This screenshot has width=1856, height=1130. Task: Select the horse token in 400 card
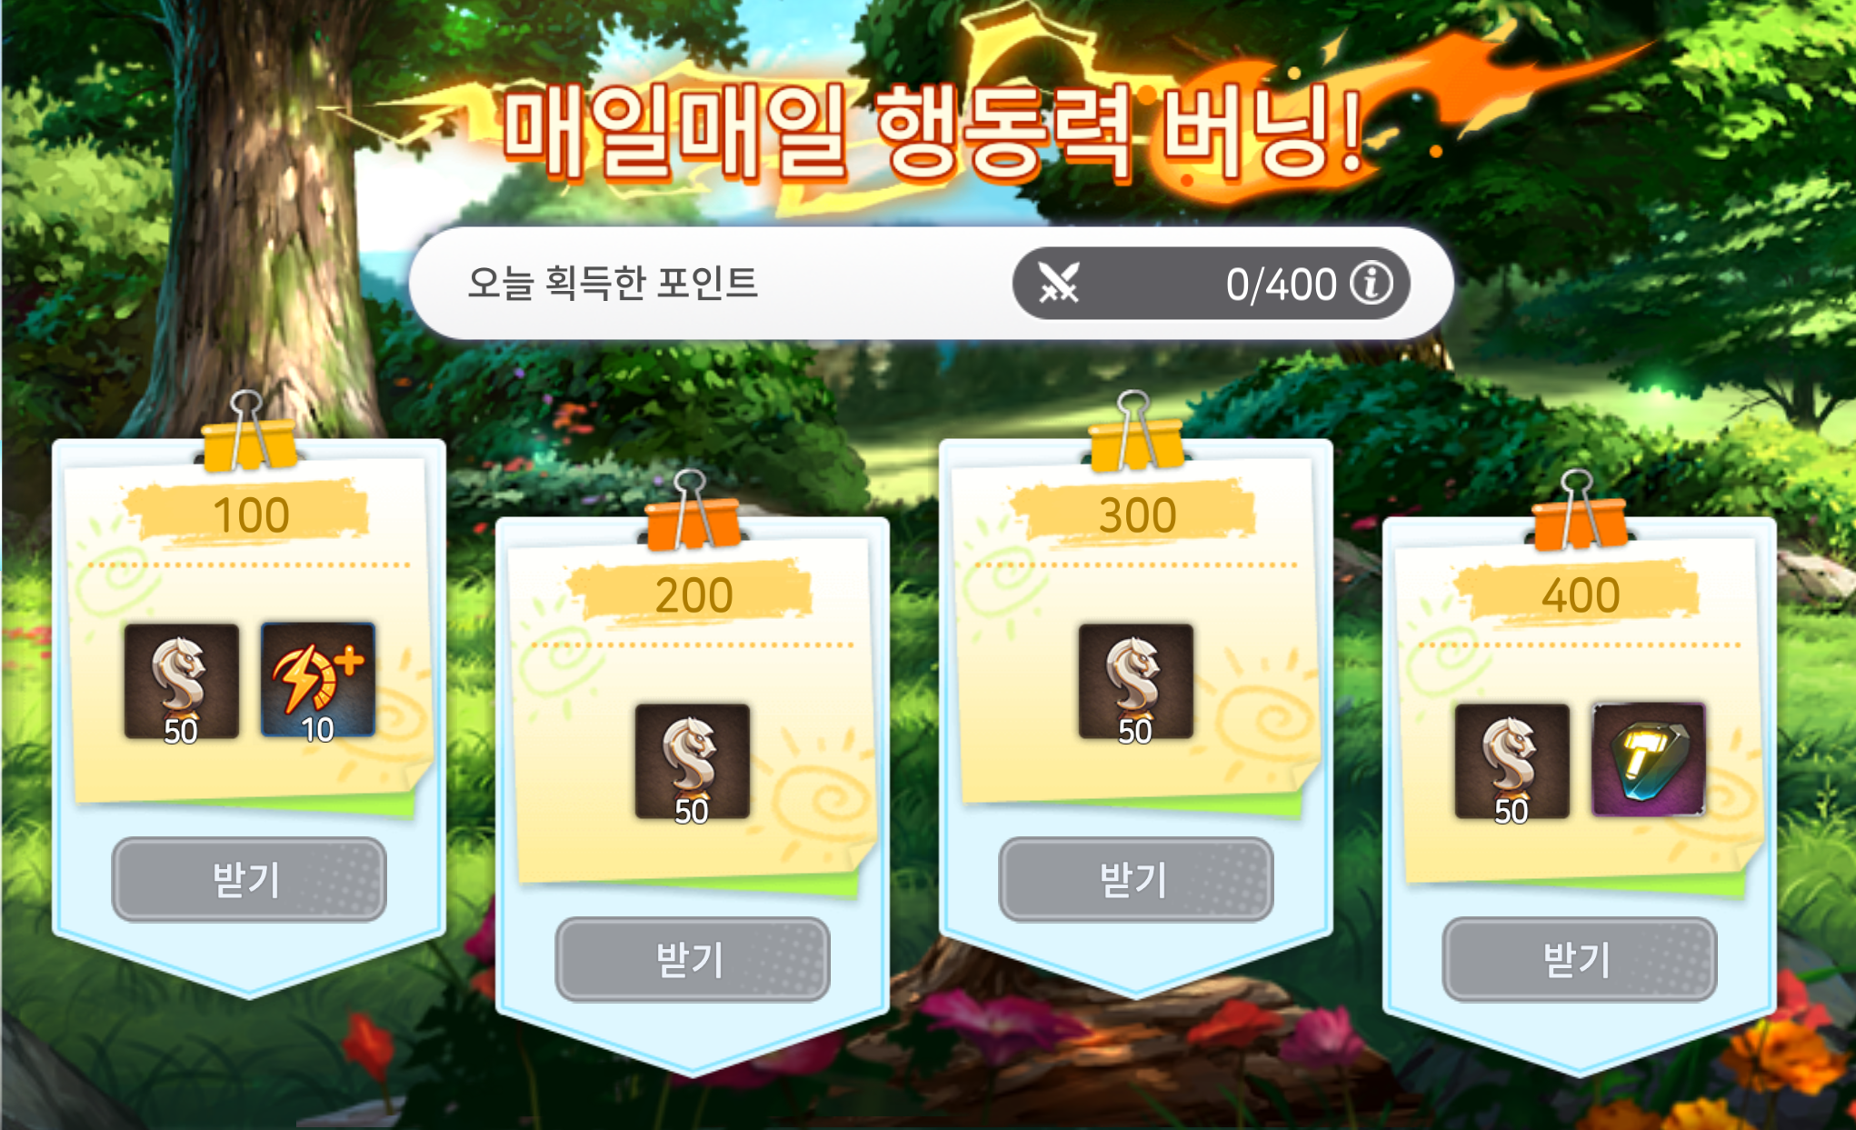tap(1512, 762)
